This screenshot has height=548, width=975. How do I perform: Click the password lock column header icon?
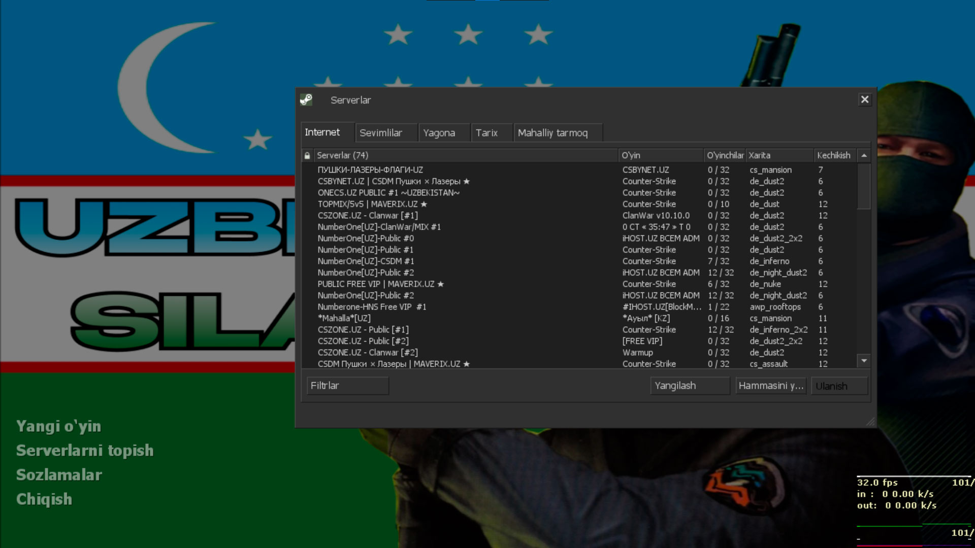(x=307, y=155)
